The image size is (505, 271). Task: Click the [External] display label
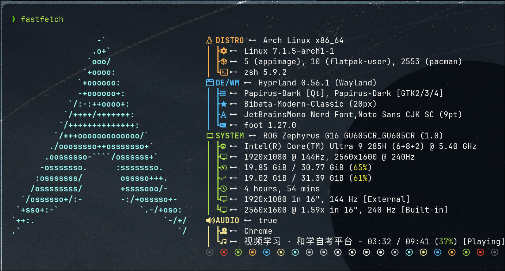(x=386, y=199)
